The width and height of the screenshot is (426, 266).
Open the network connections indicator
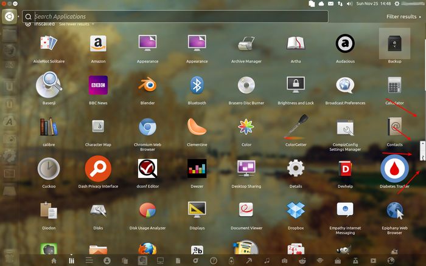[x=340, y=4]
